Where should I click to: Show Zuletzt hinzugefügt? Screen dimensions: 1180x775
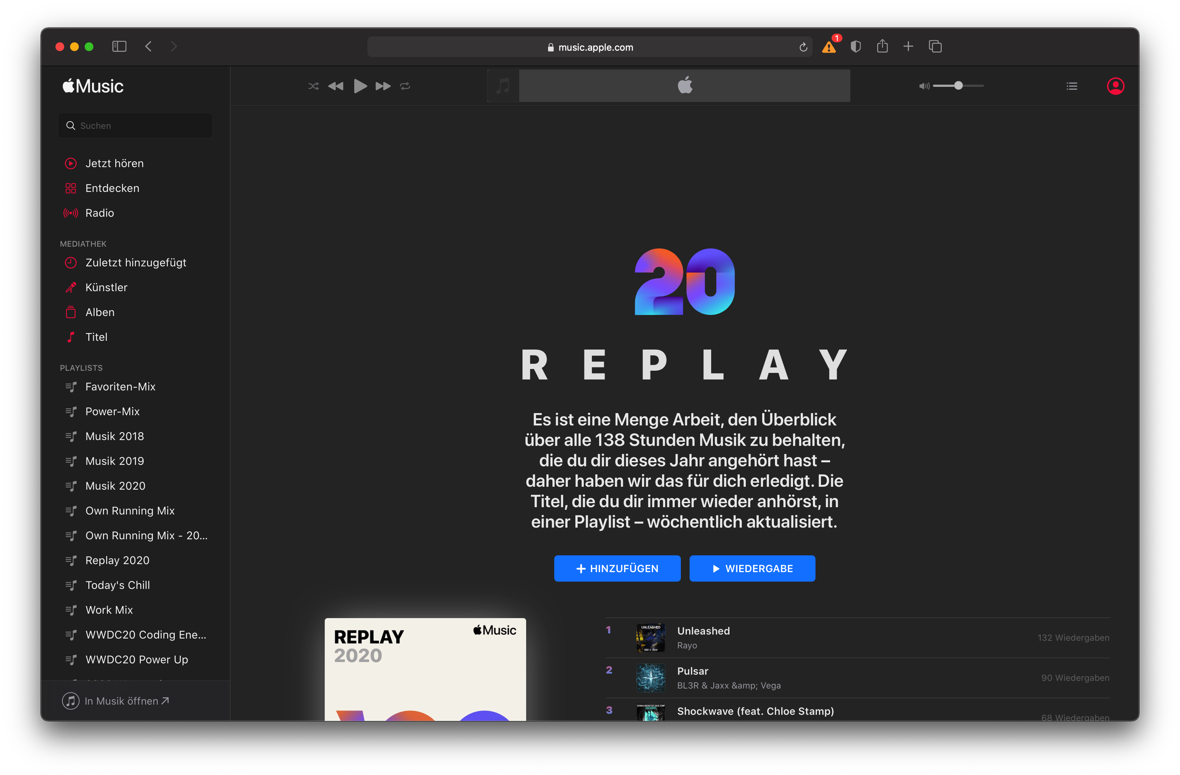coord(136,262)
